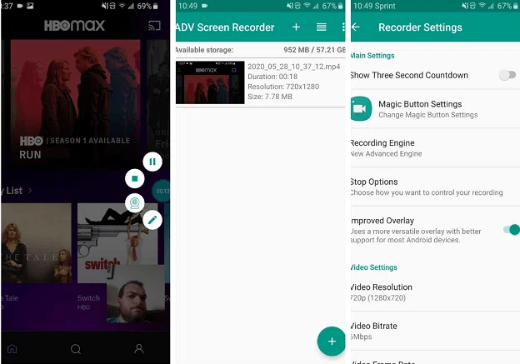Tap the Available storage label
This screenshot has height=364, width=520.
click(x=204, y=50)
